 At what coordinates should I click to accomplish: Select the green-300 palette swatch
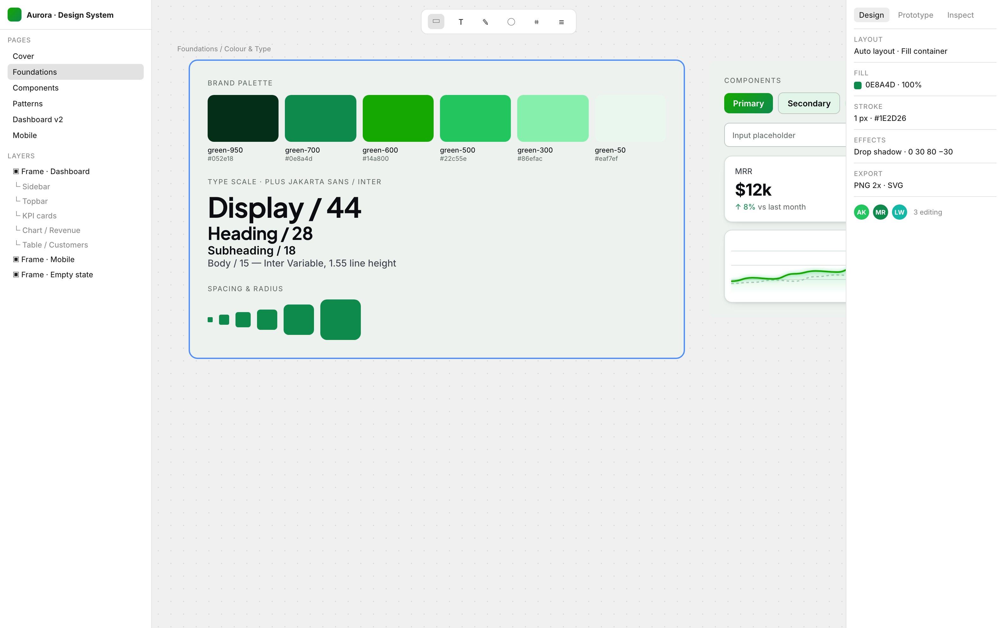pos(553,118)
